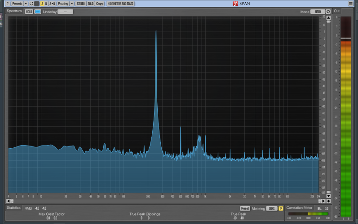Click the correlation meter bar
The width and height of the screenshot is (358, 224).
click(x=308, y=214)
